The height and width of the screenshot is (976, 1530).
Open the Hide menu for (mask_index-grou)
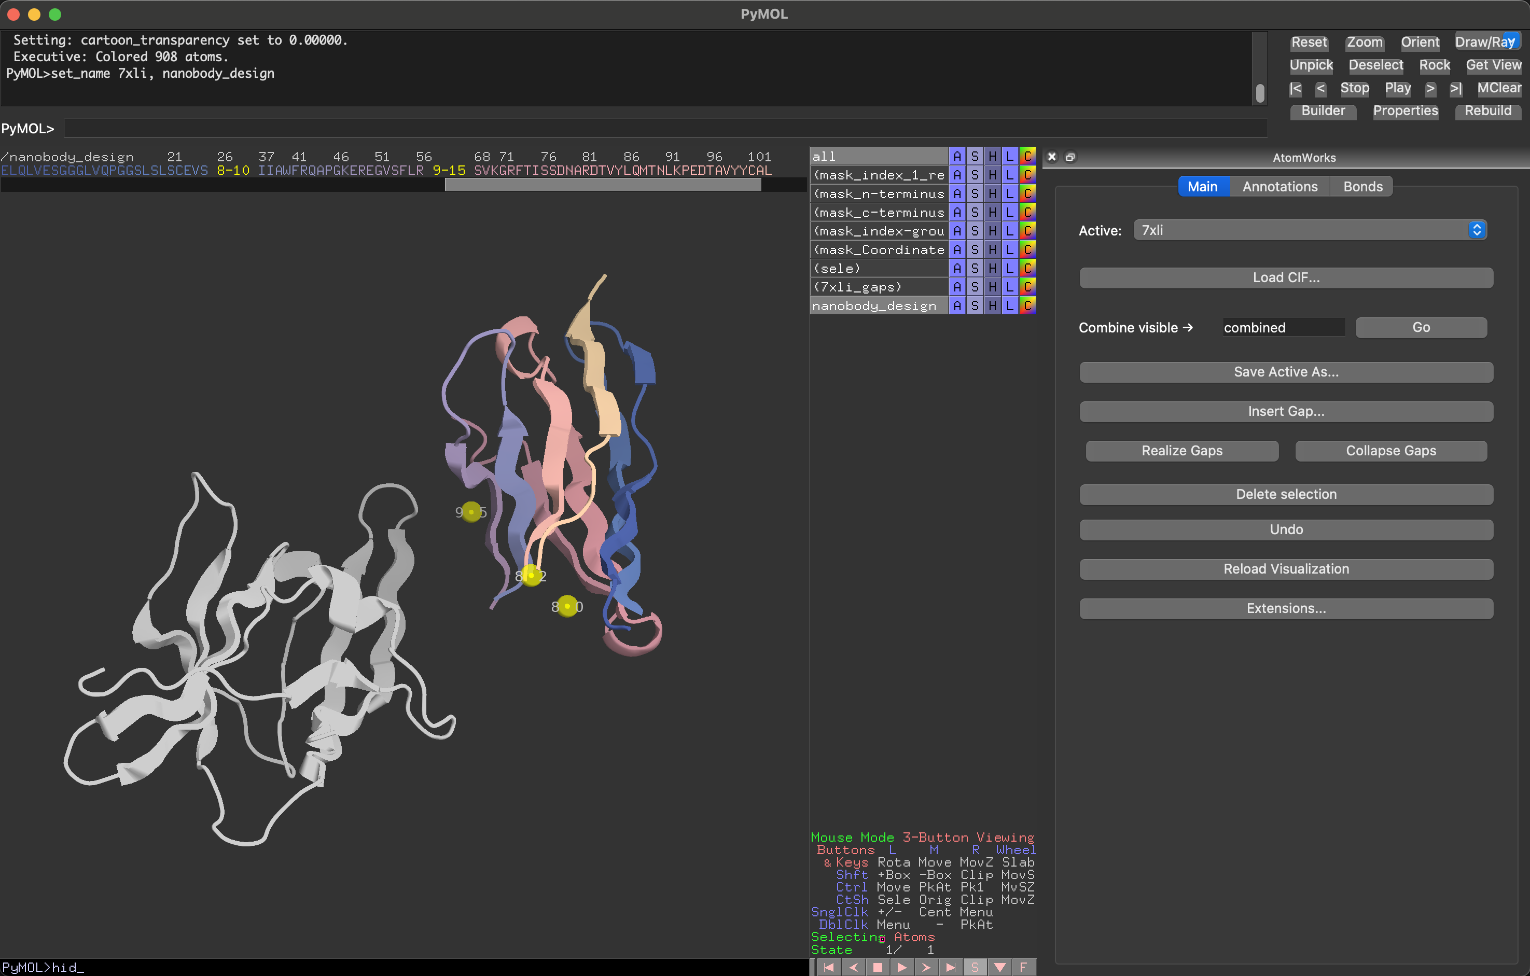coord(992,231)
